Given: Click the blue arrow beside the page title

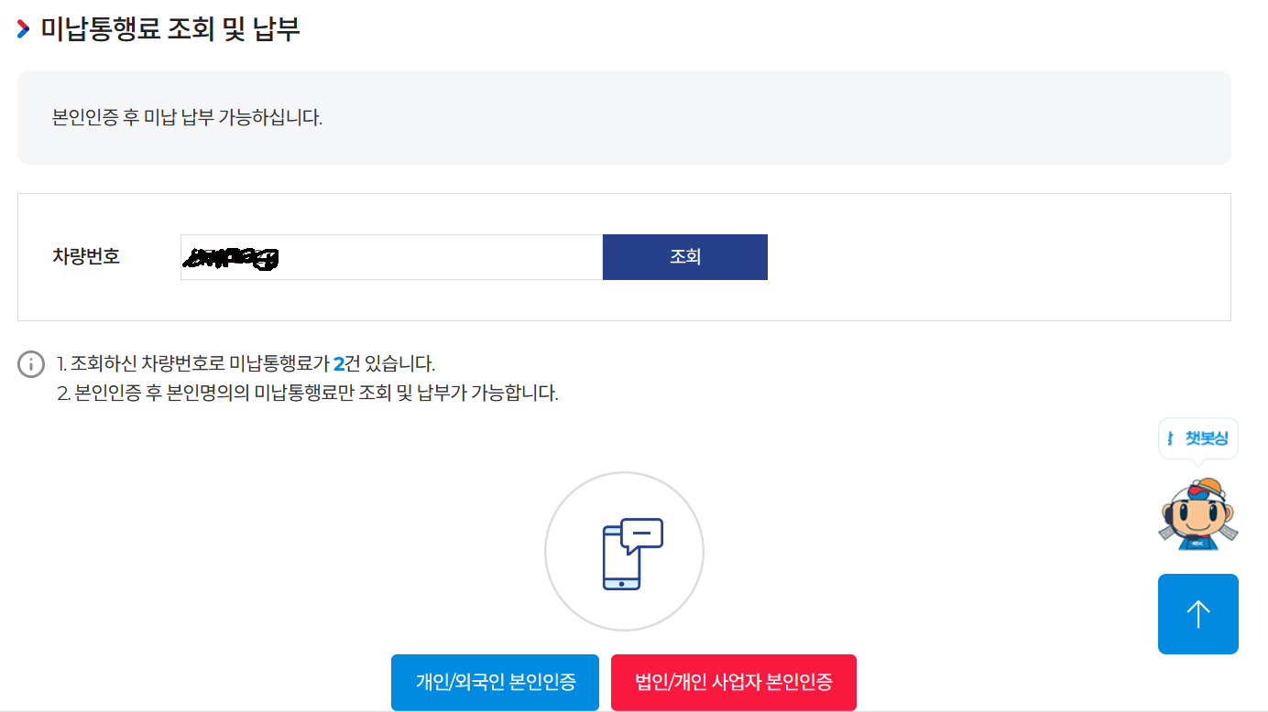Looking at the screenshot, I should pos(23,28).
